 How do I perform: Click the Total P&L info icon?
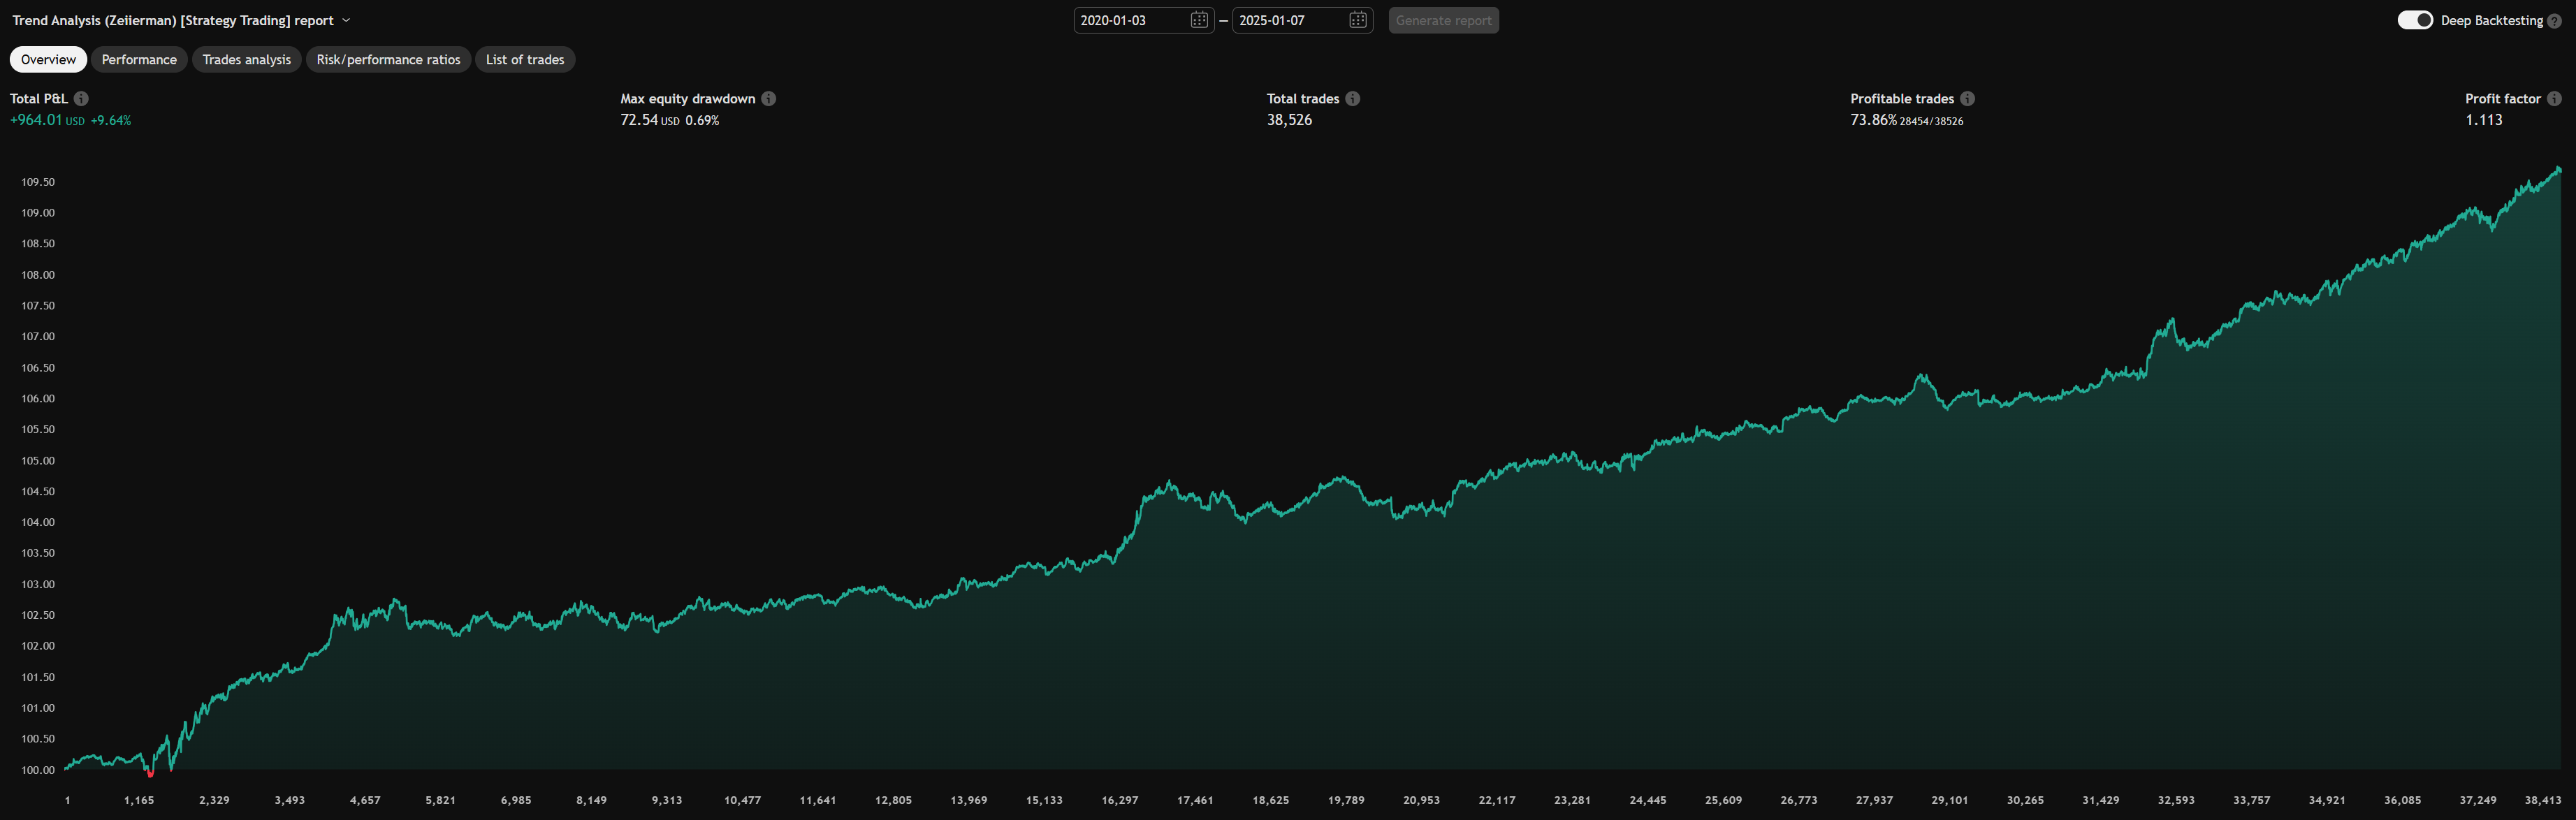coord(81,98)
